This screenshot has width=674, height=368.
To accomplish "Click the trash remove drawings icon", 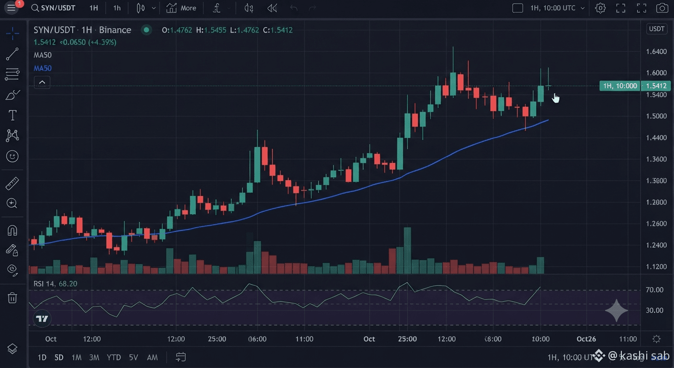I will point(12,298).
